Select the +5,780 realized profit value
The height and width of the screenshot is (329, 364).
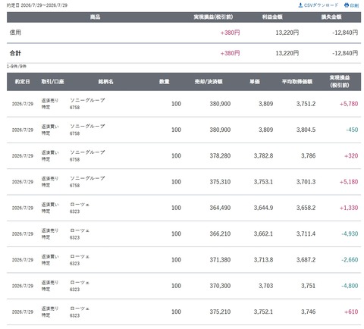coord(349,104)
